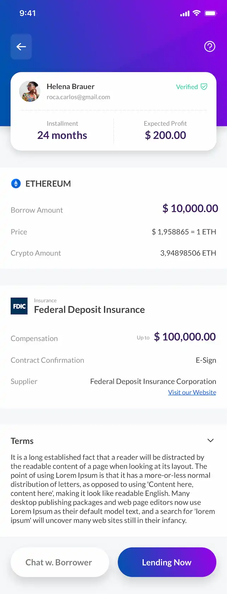Tap the FDIC insurance logo
Screen dimensions: 227x594
click(x=19, y=306)
